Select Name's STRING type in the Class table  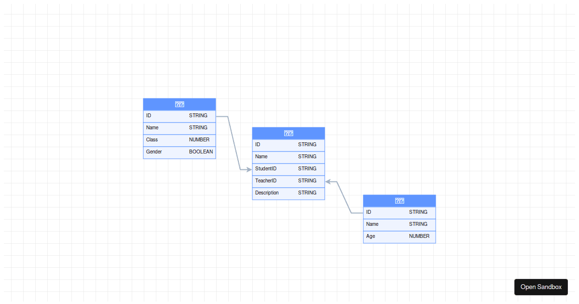click(x=198, y=128)
